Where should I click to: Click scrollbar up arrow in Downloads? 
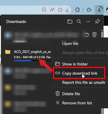102,30
